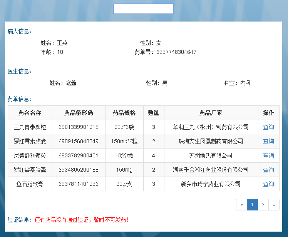Go to the previous page with «

click(241, 205)
